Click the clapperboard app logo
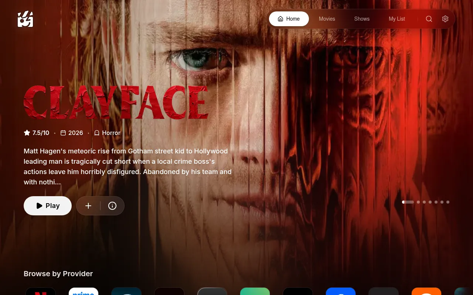 pos(25,19)
